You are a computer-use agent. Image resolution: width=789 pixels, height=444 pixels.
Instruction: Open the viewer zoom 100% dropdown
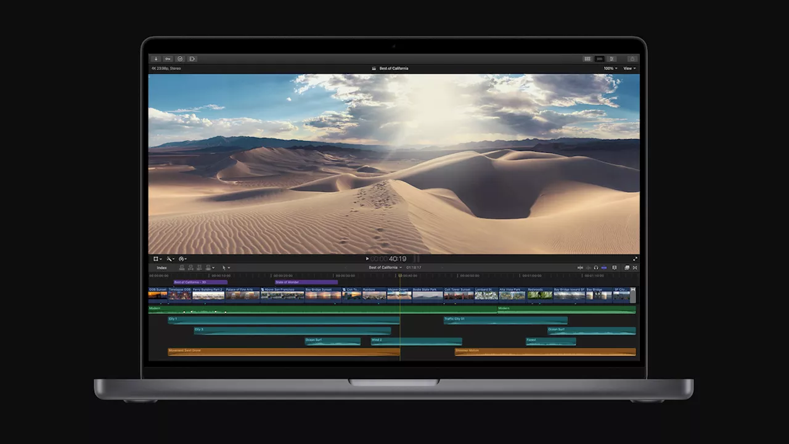(x=610, y=68)
